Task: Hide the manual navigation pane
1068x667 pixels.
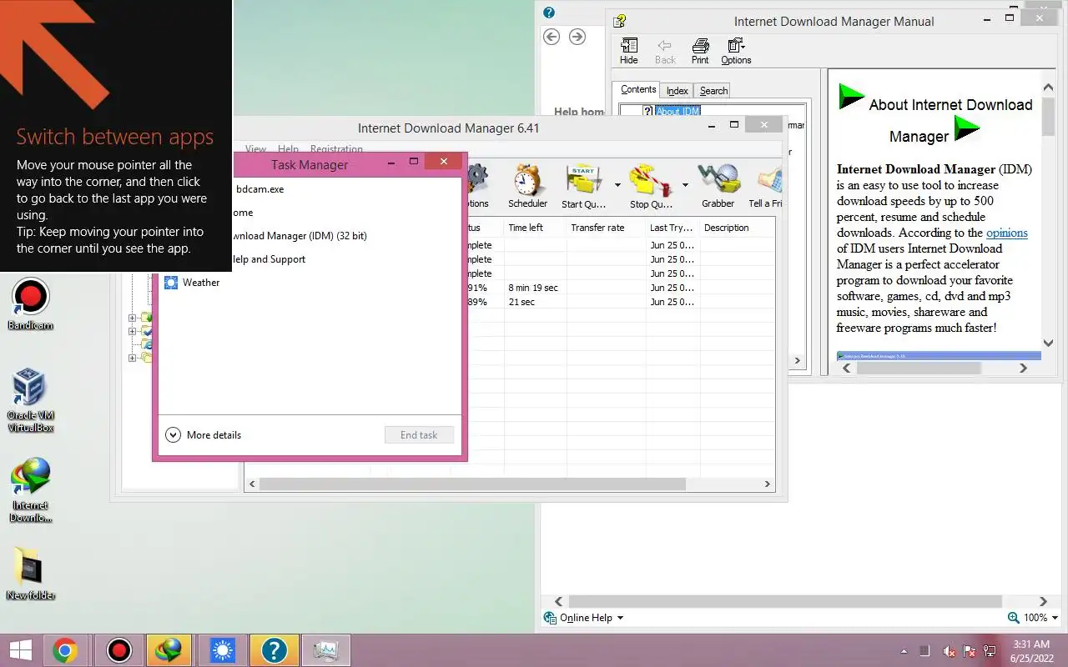Action: click(629, 52)
